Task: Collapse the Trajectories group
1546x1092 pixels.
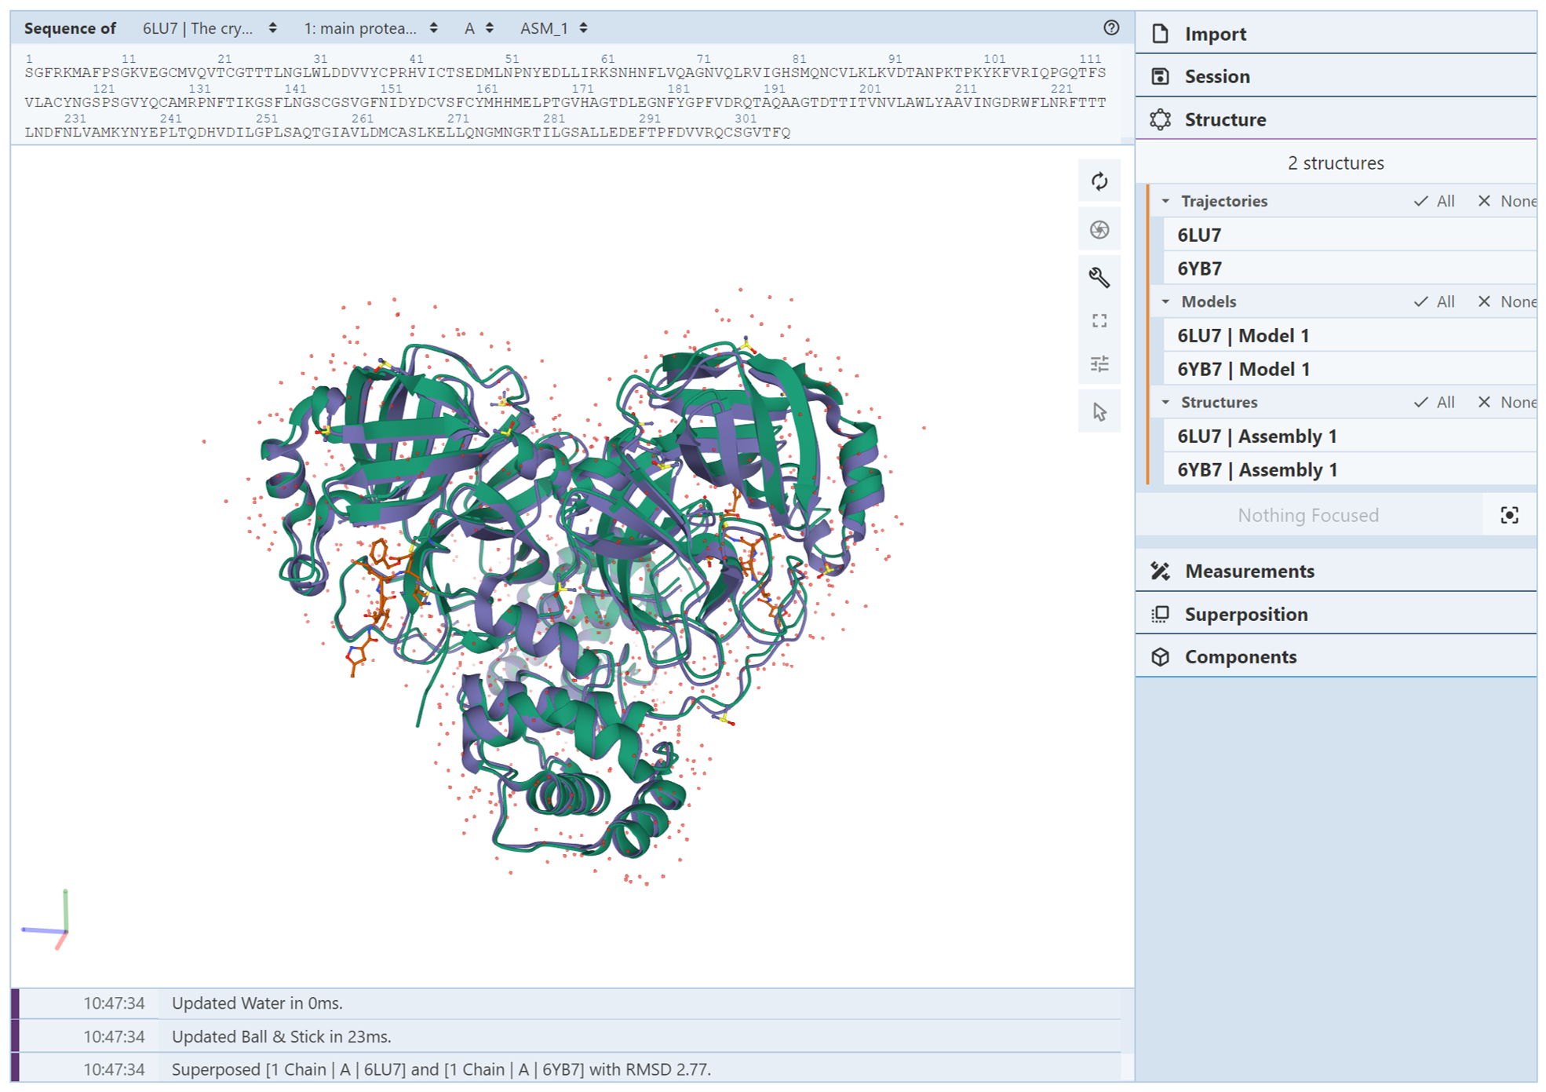Action: (x=1166, y=201)
